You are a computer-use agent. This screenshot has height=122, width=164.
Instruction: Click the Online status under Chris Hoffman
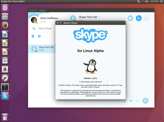[x=43, y=22]
